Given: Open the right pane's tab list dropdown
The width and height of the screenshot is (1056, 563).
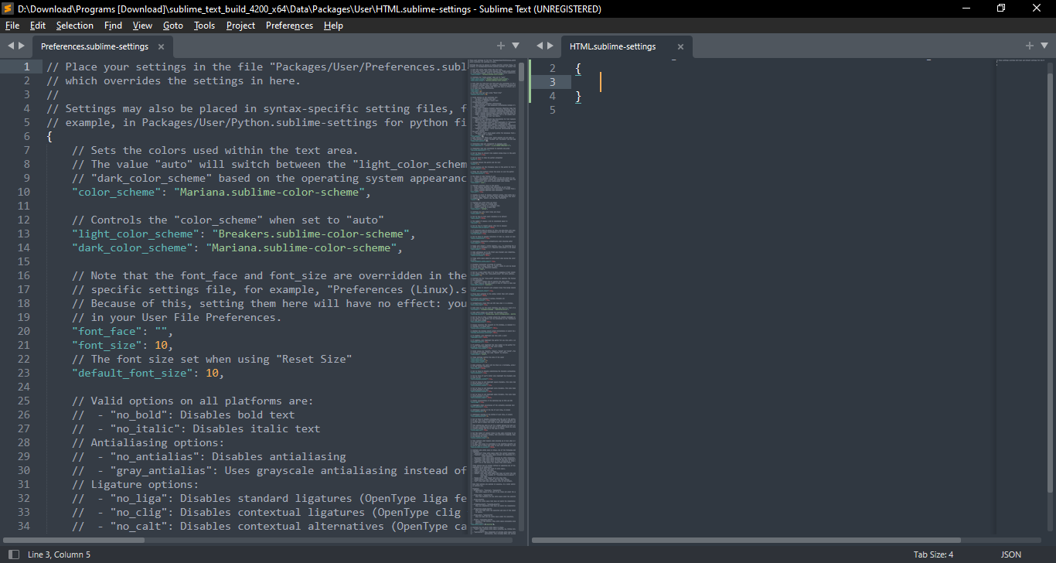Looking at the screenshot, I should (x=1044, y=46).
